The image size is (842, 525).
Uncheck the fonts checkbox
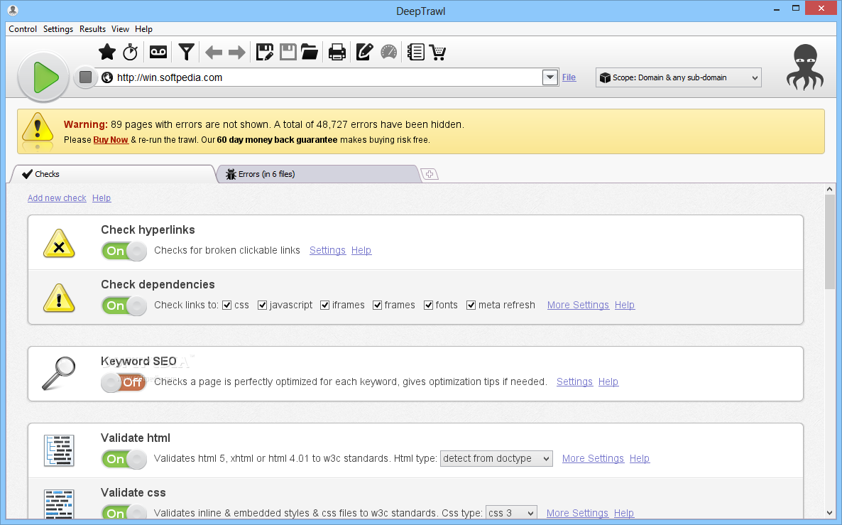(429, 305)
